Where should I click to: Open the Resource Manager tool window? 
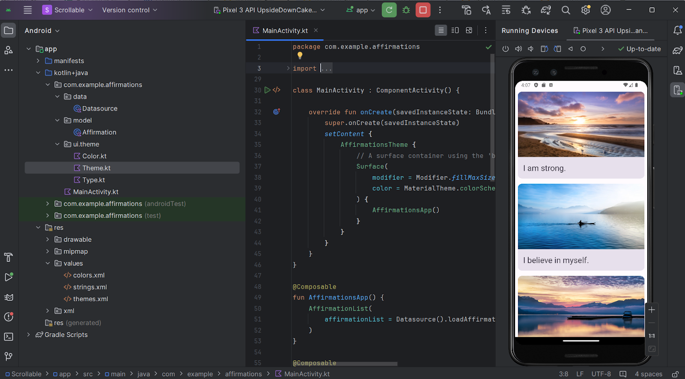[x=9, y=50]
